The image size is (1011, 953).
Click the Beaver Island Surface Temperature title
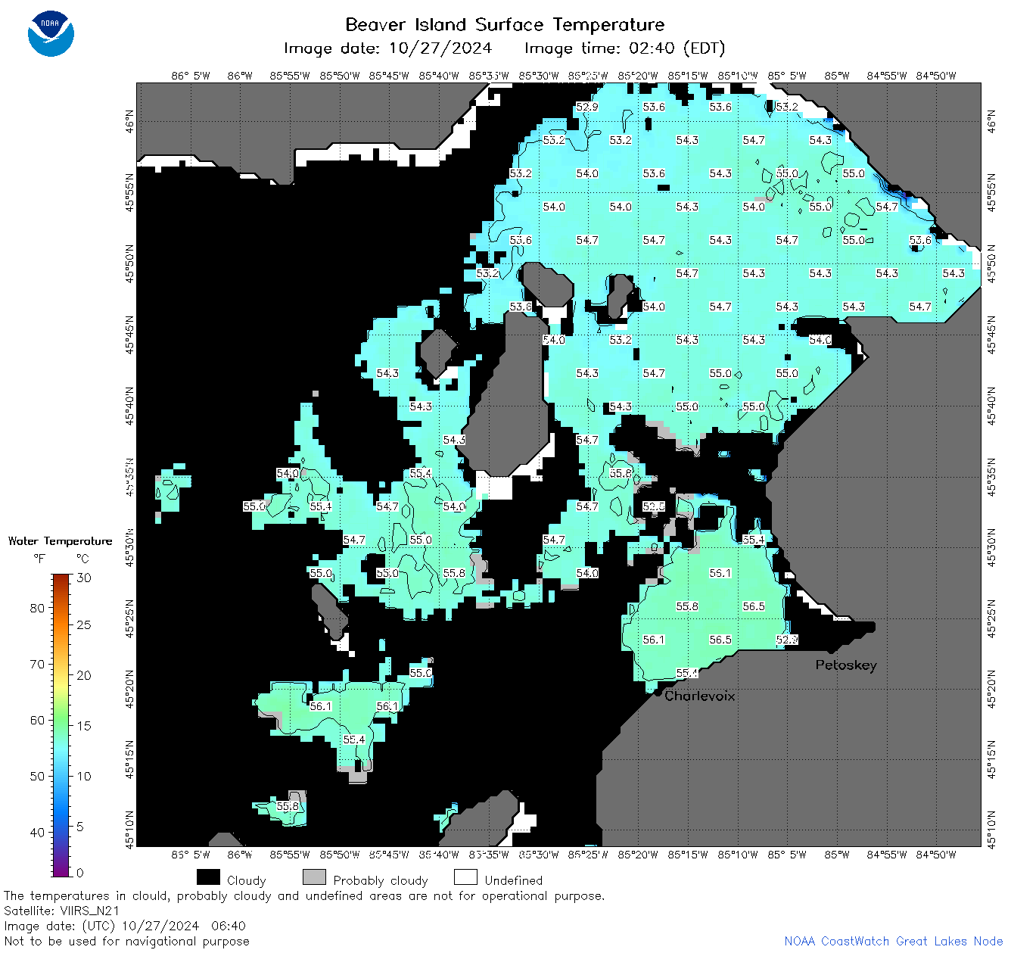click(505, 24)
